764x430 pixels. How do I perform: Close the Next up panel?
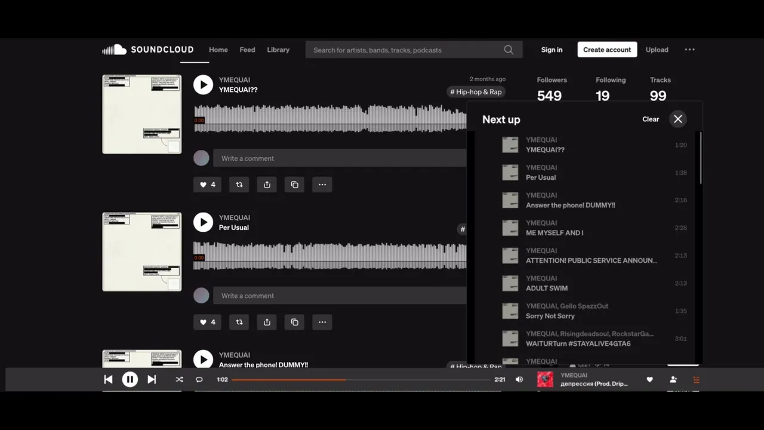[678, 119]
